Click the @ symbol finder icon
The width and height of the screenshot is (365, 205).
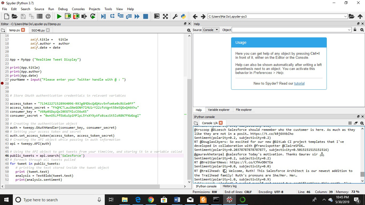[x=48, y=17]
